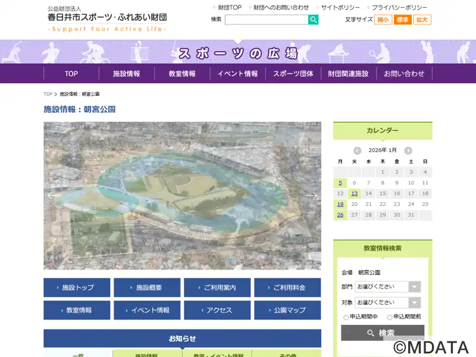This screenshot has width=476, height=357.
Task: Set font size to 拡大 (large)
Action: (422, 20)
